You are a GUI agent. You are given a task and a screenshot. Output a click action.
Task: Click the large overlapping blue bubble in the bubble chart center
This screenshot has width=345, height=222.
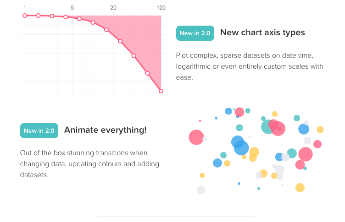tap(241, 147)
